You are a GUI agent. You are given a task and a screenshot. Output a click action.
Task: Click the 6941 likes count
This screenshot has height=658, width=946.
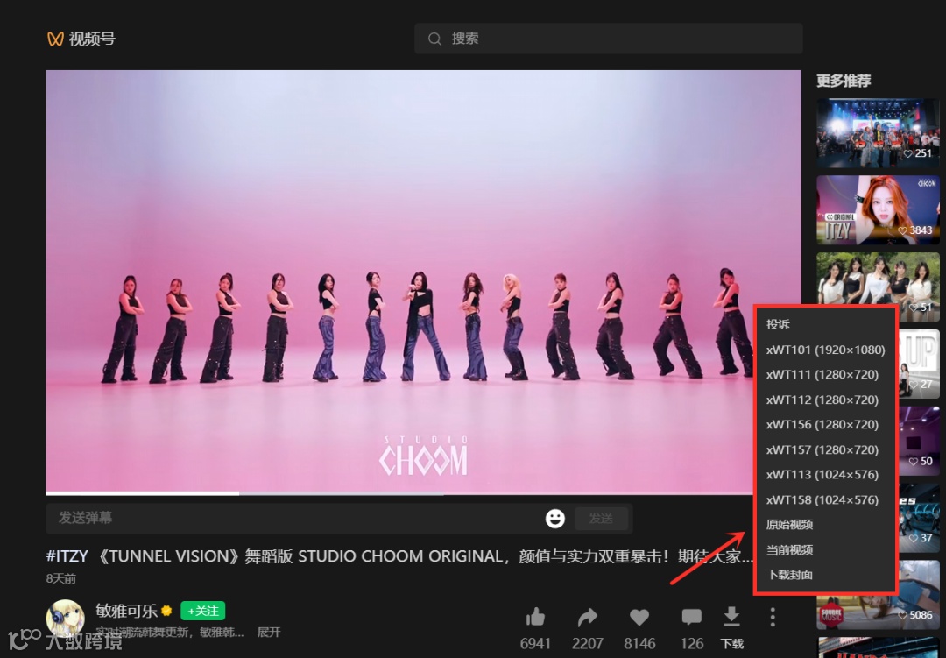[535, 643]
